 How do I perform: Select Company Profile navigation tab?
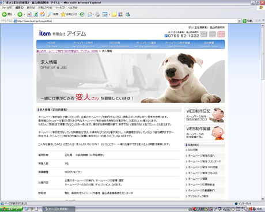tap(209, 44)
